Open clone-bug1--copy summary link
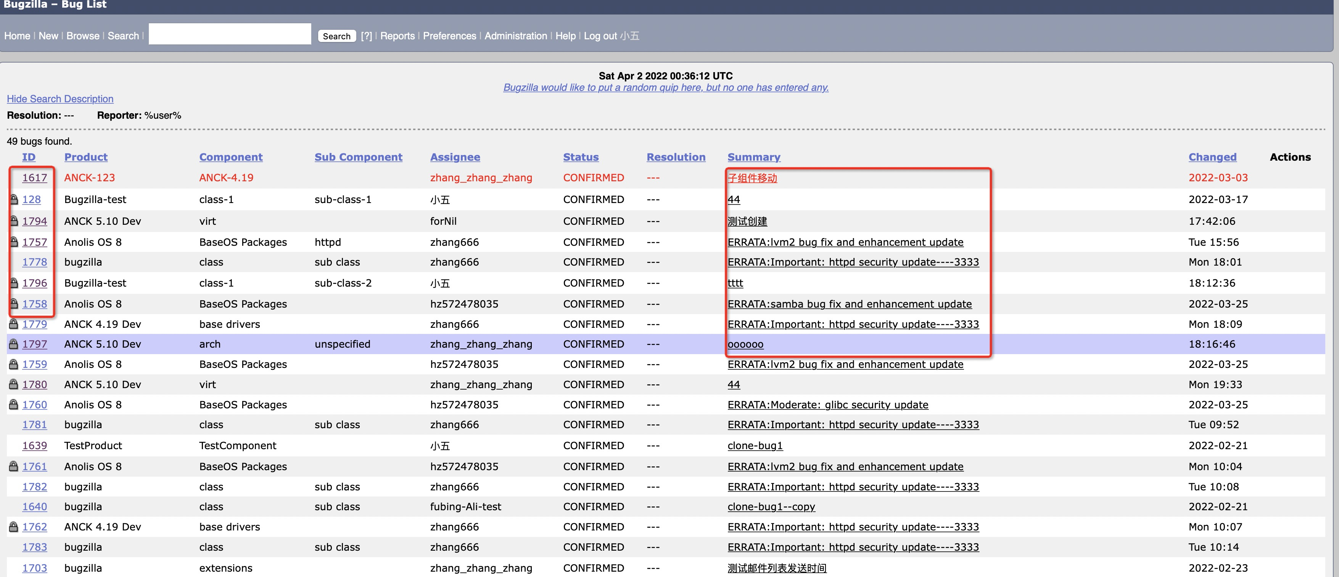 coord(771,506)
